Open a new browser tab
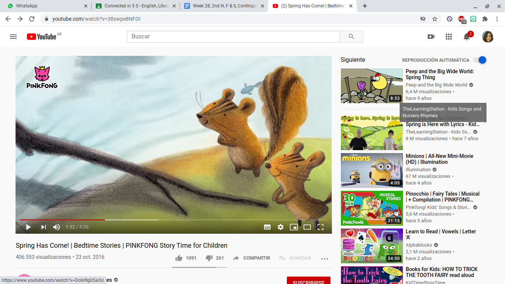This screenshot has width=505, height=284. [365, 6]
